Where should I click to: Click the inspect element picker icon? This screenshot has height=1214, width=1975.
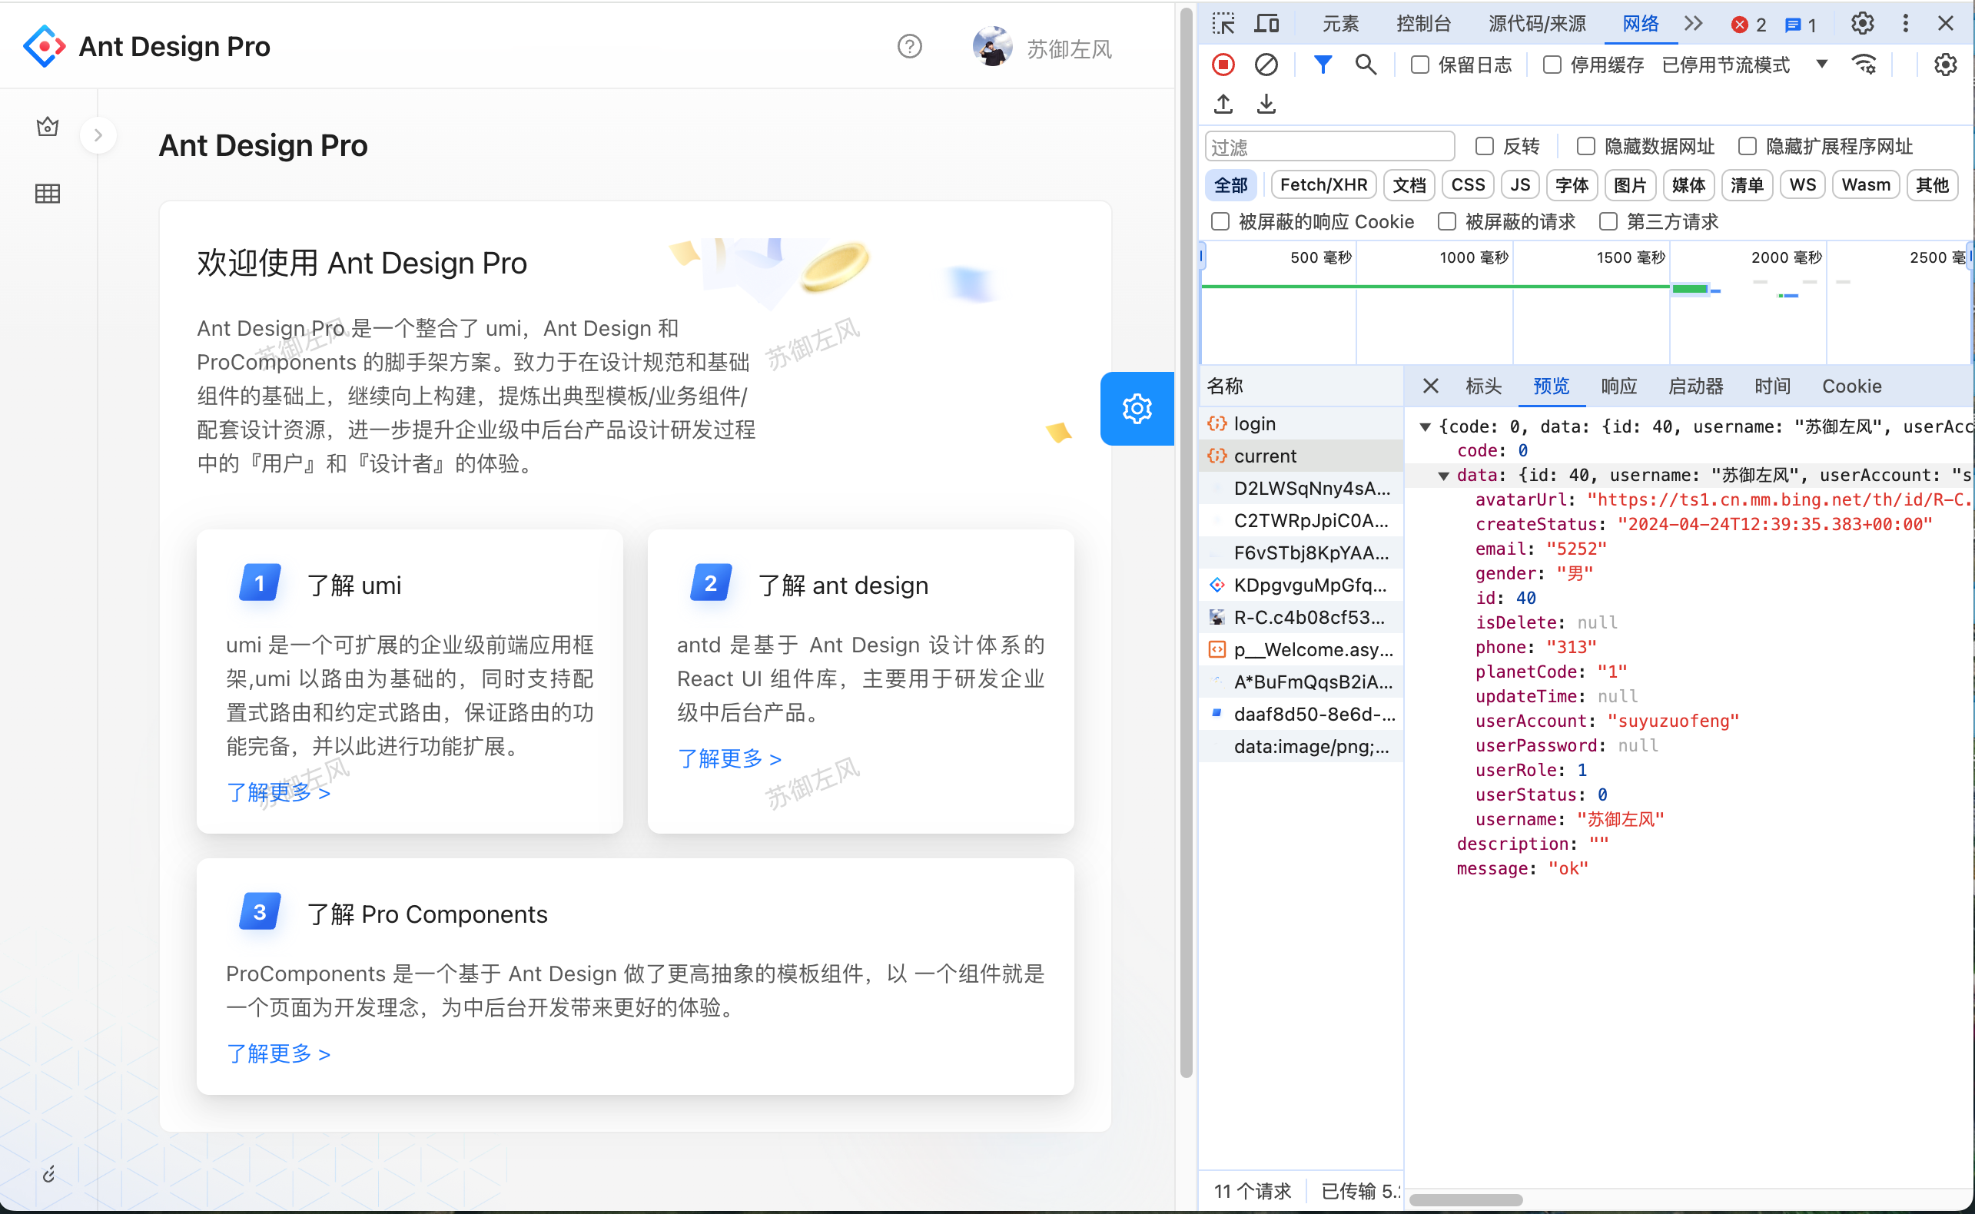(x=1223, y=23)
